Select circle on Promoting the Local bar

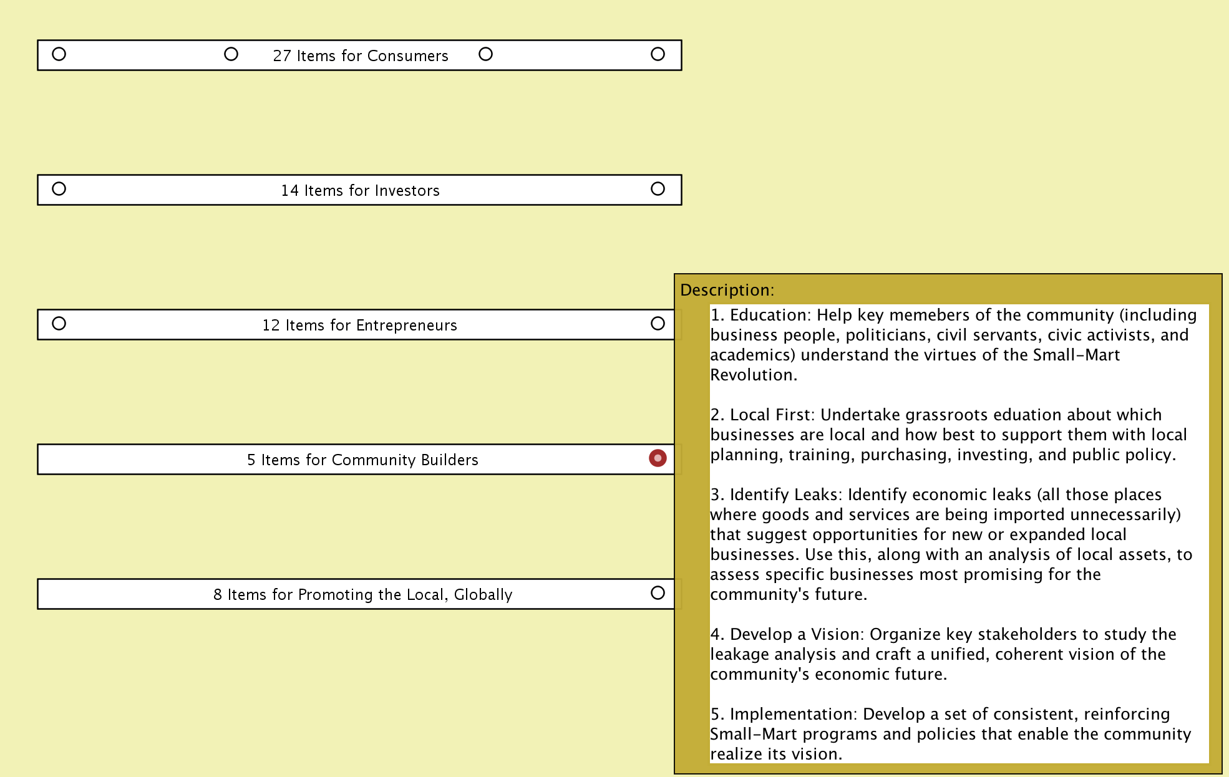click(x=658, y=593)
